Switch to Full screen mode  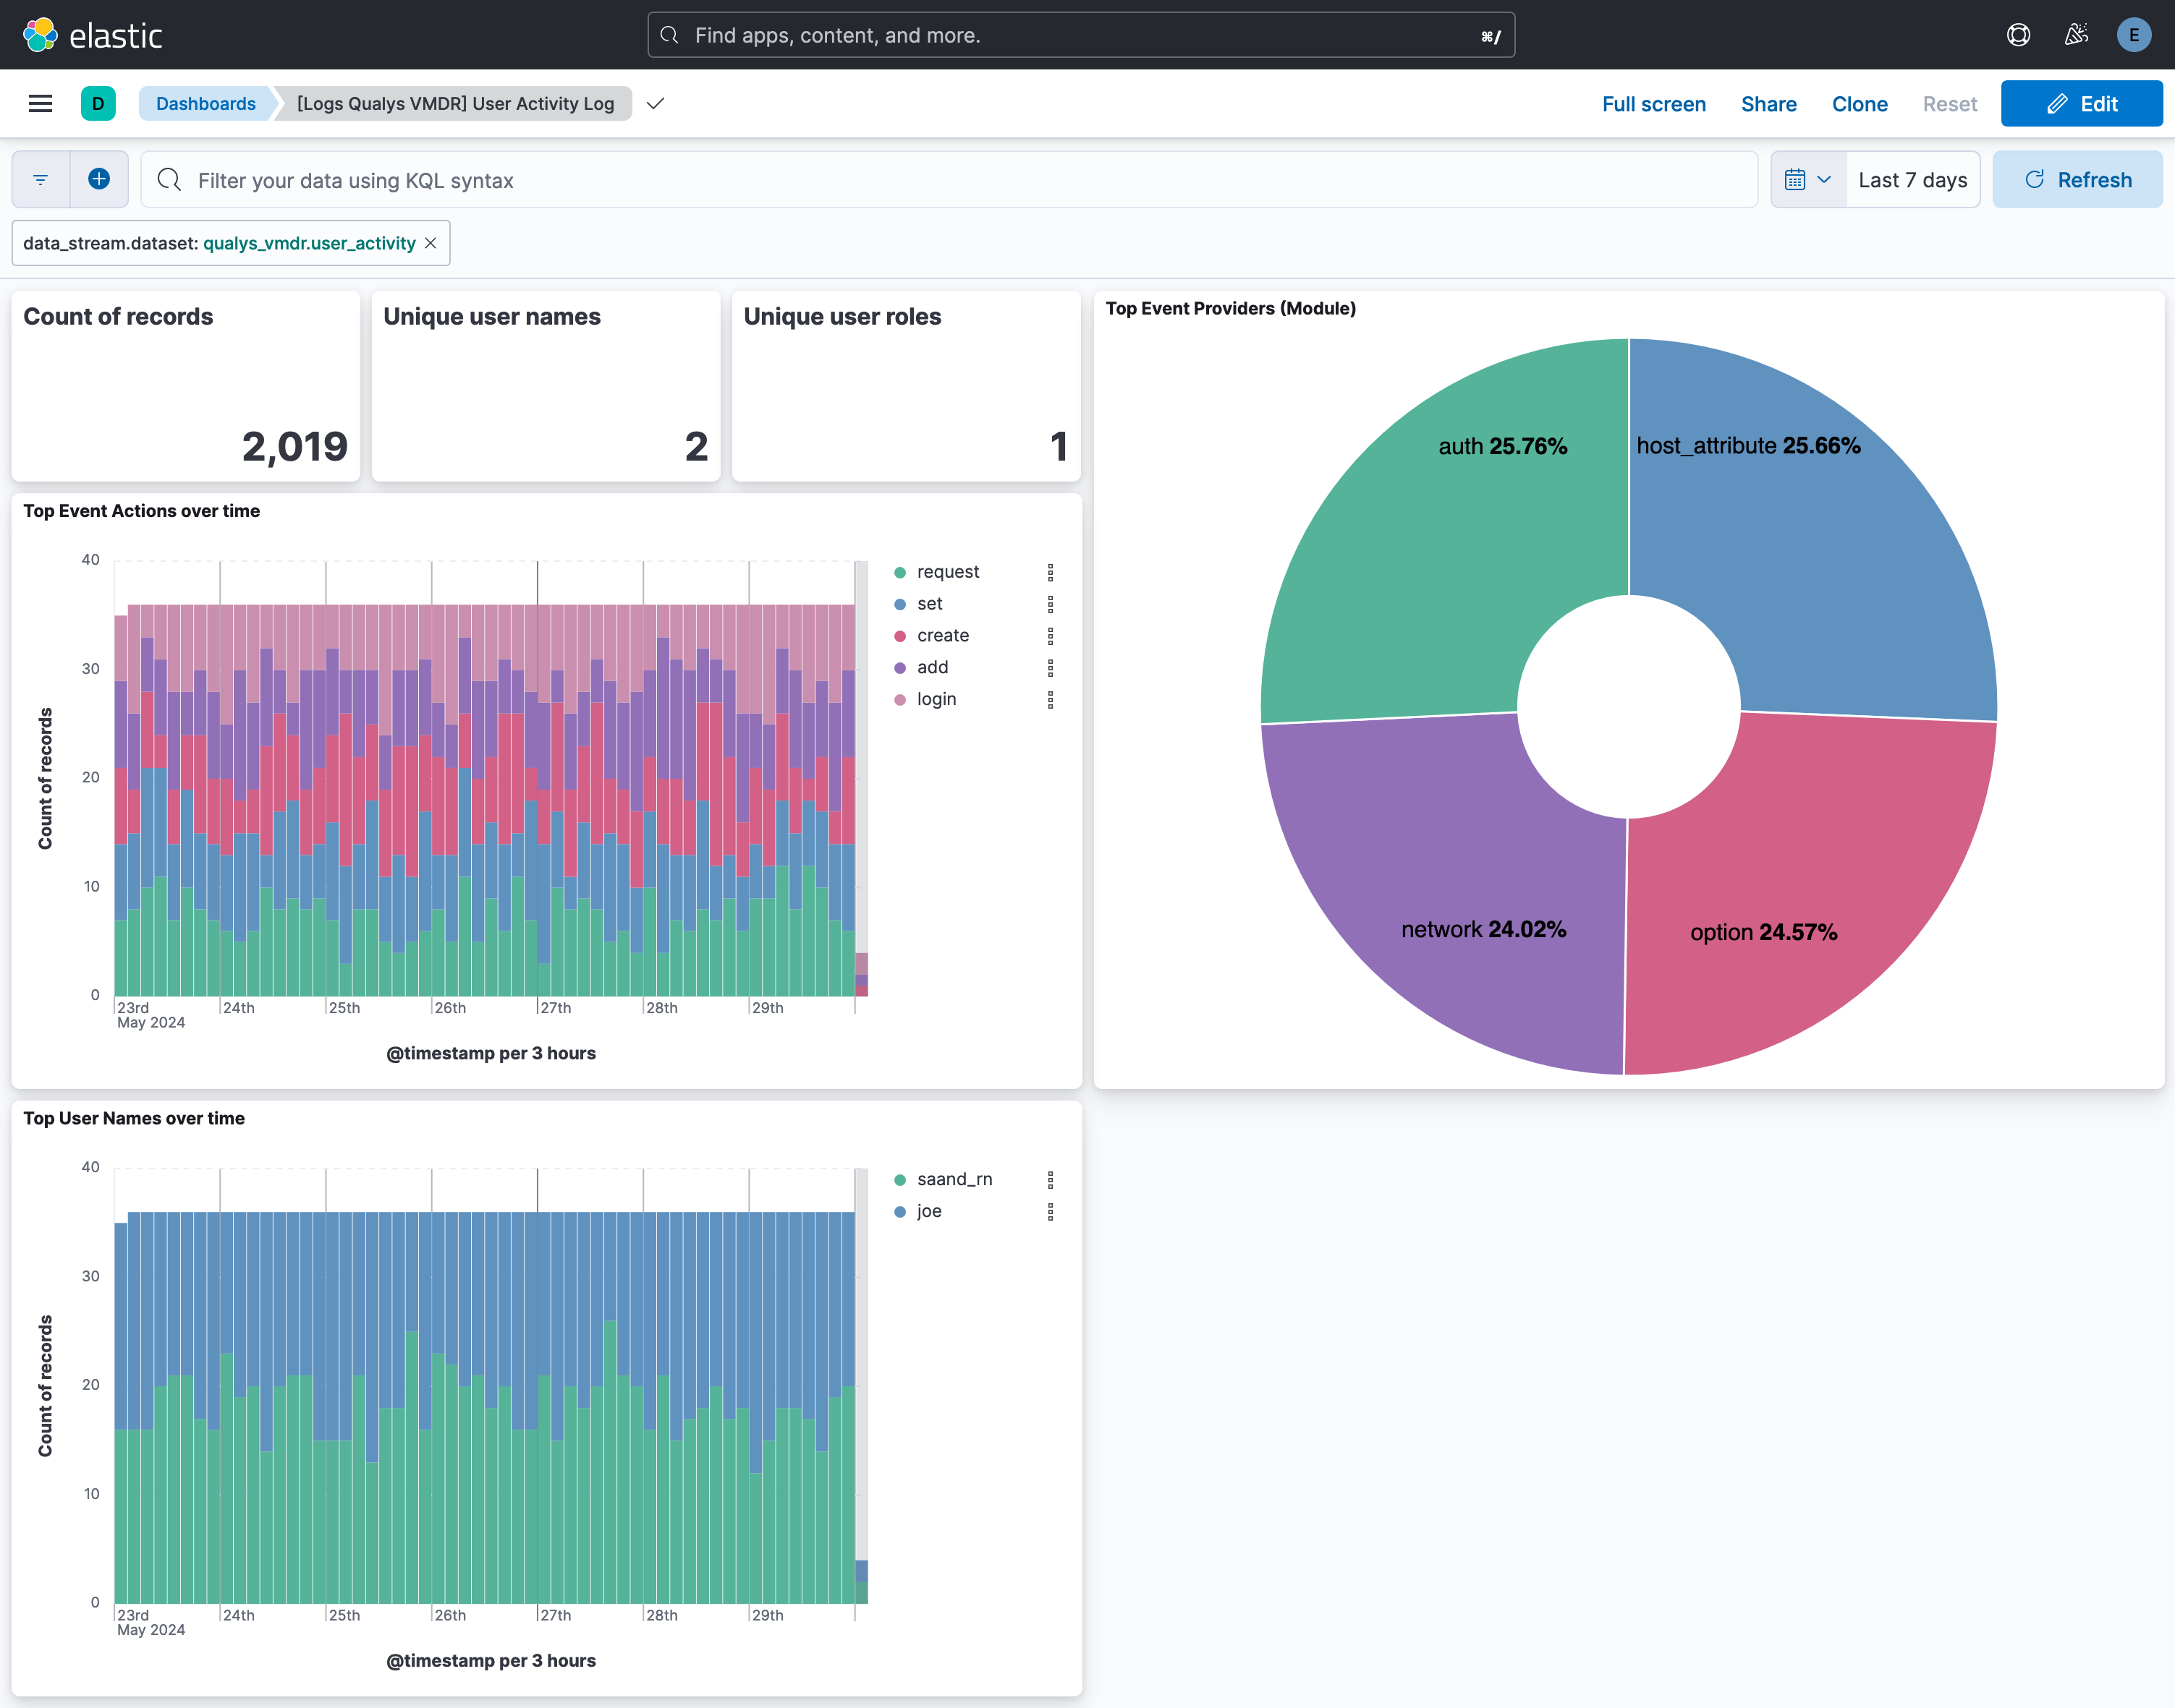tap(1654, 103)
